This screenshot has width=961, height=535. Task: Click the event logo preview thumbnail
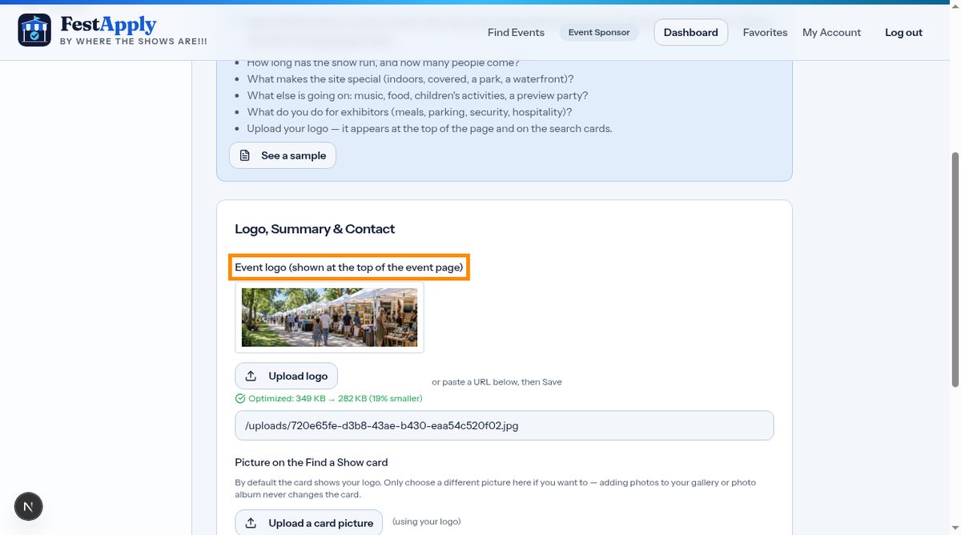[x=329, y=317]
